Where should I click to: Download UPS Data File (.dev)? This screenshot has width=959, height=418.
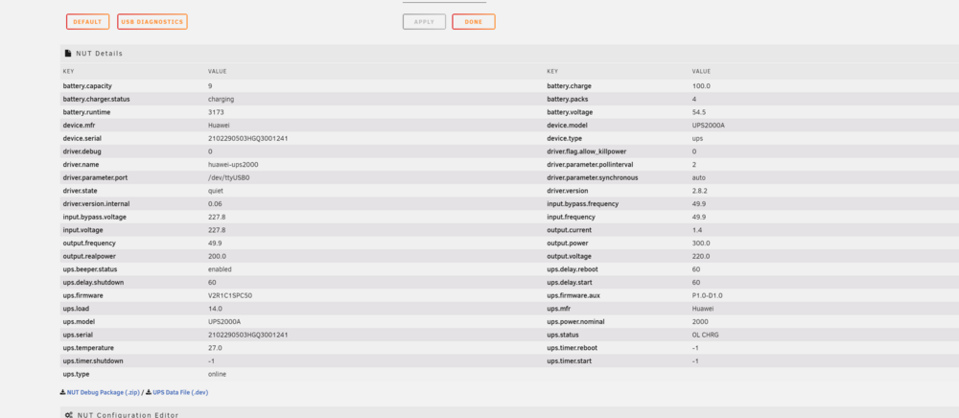pos(180,392)
